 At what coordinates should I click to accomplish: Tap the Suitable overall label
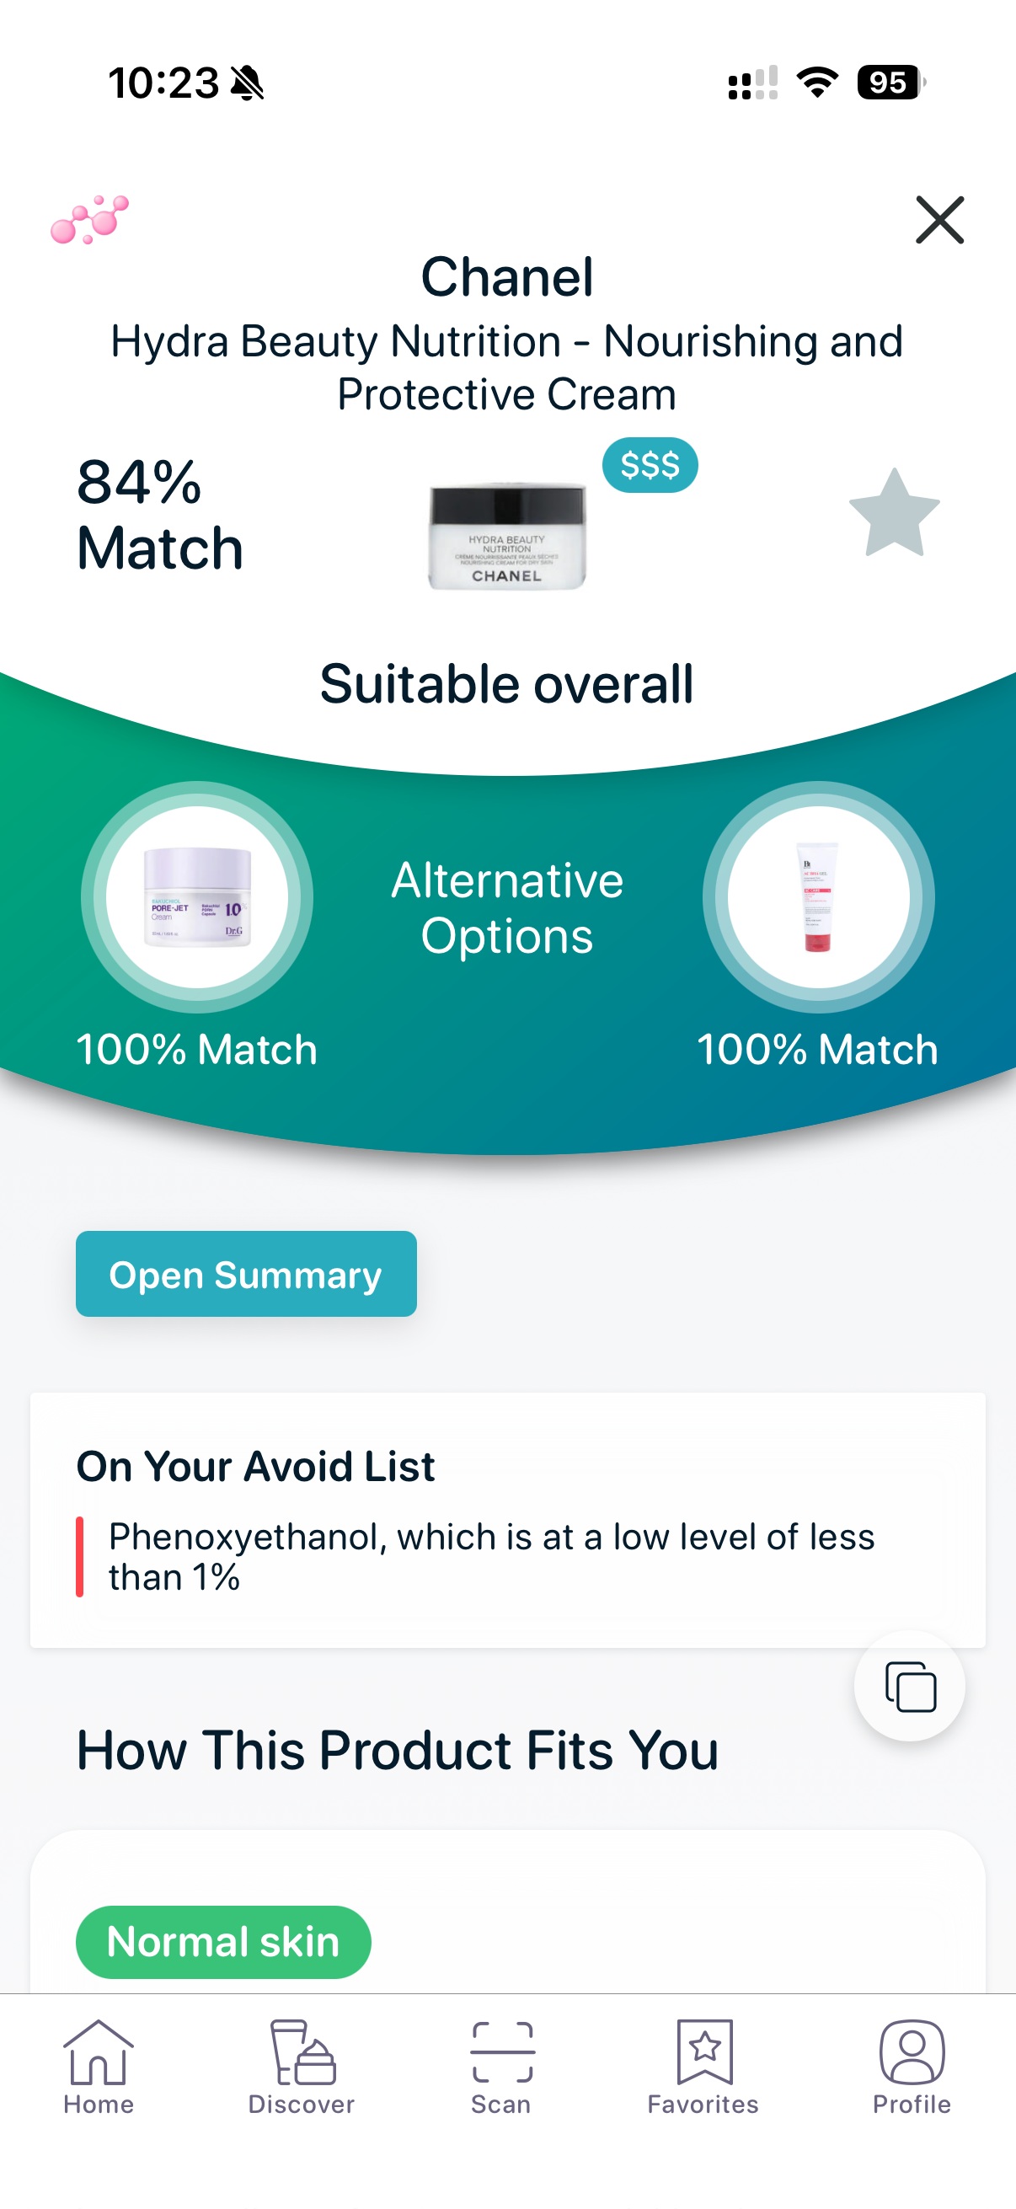507,682
